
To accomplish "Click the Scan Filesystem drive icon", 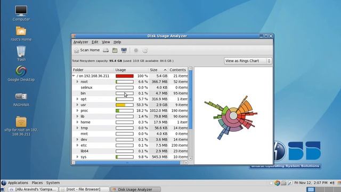I will [105, 51].
